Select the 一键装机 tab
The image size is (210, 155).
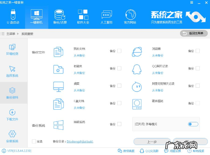36,17
